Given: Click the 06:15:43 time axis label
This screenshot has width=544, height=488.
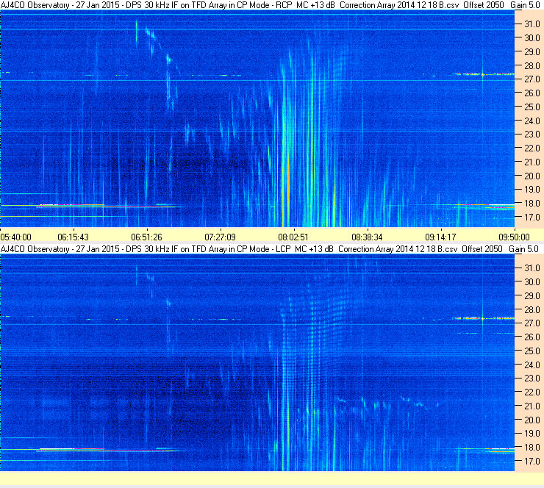Looking at the screenshot, I should 74,237.
